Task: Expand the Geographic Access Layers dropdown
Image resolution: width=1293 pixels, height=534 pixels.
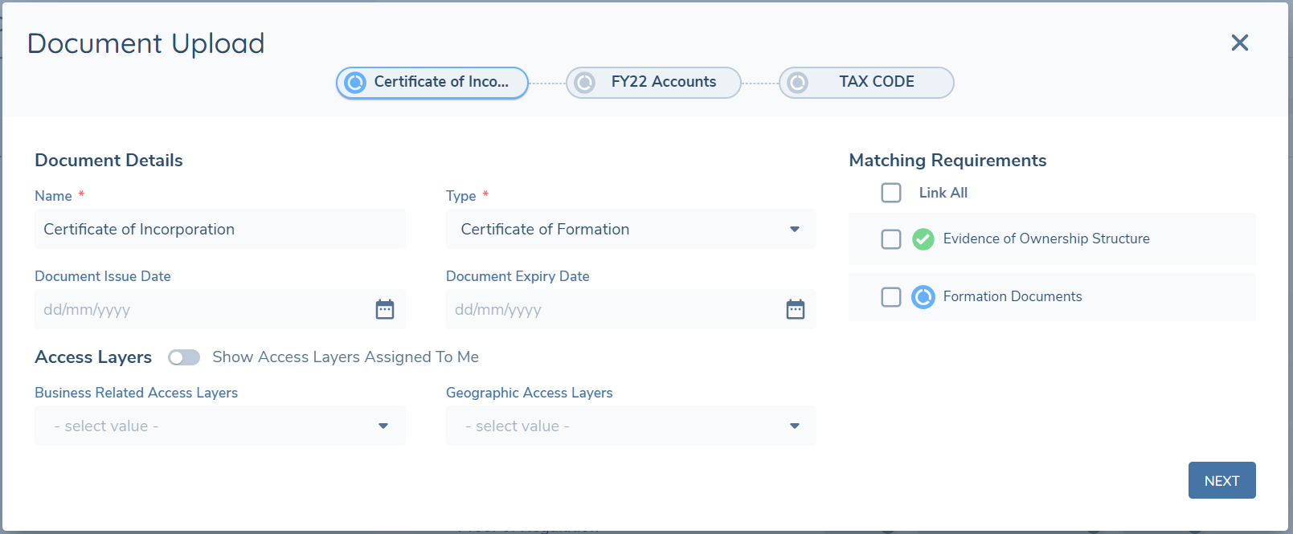Action: pyautogui.click(x=631, y=426)
